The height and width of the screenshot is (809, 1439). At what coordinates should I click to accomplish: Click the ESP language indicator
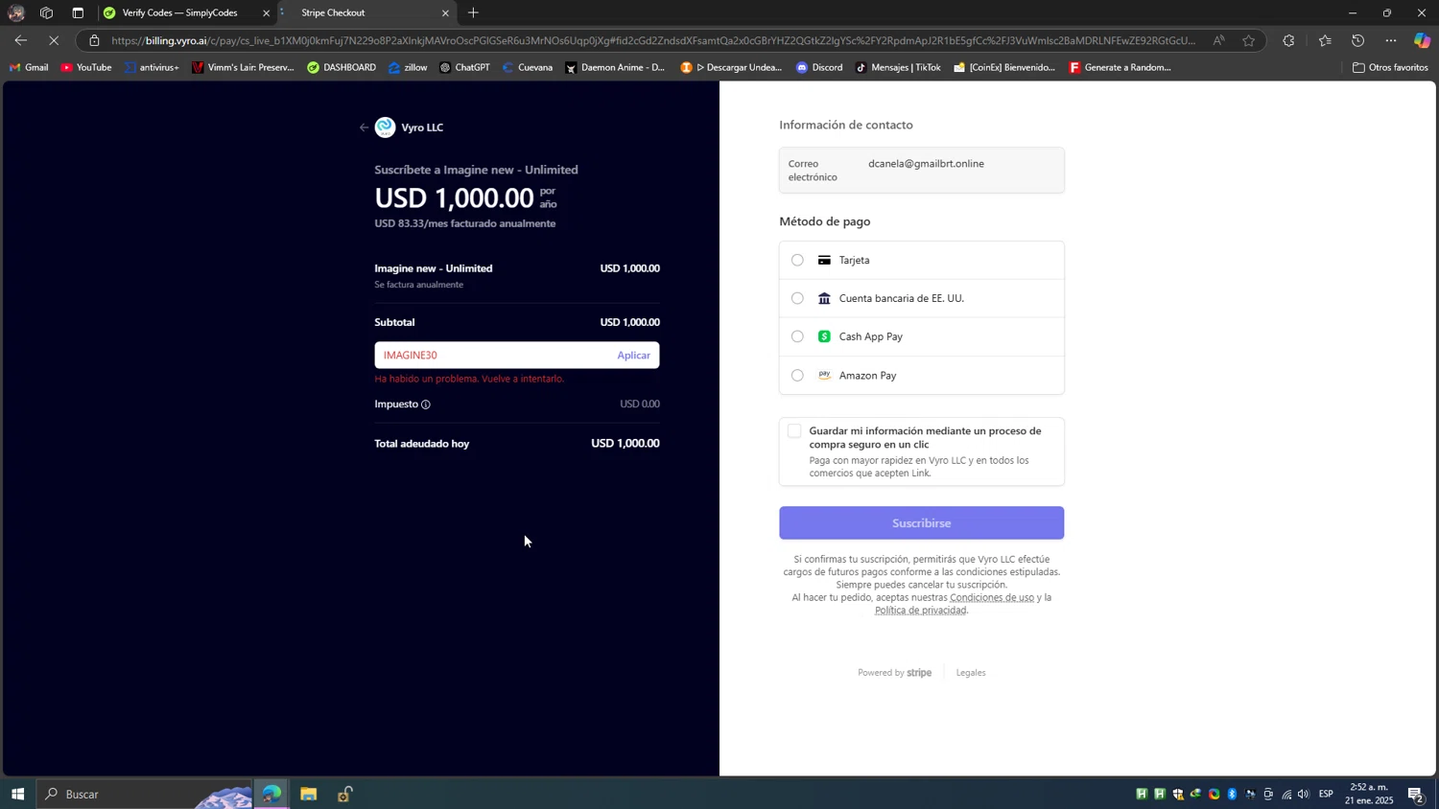pos(1326,794)
